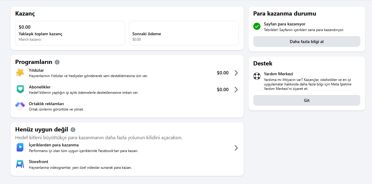This screenshot has width=372, height=184.
Task: Click the green checkmark status icon
Action: (257, 27)
